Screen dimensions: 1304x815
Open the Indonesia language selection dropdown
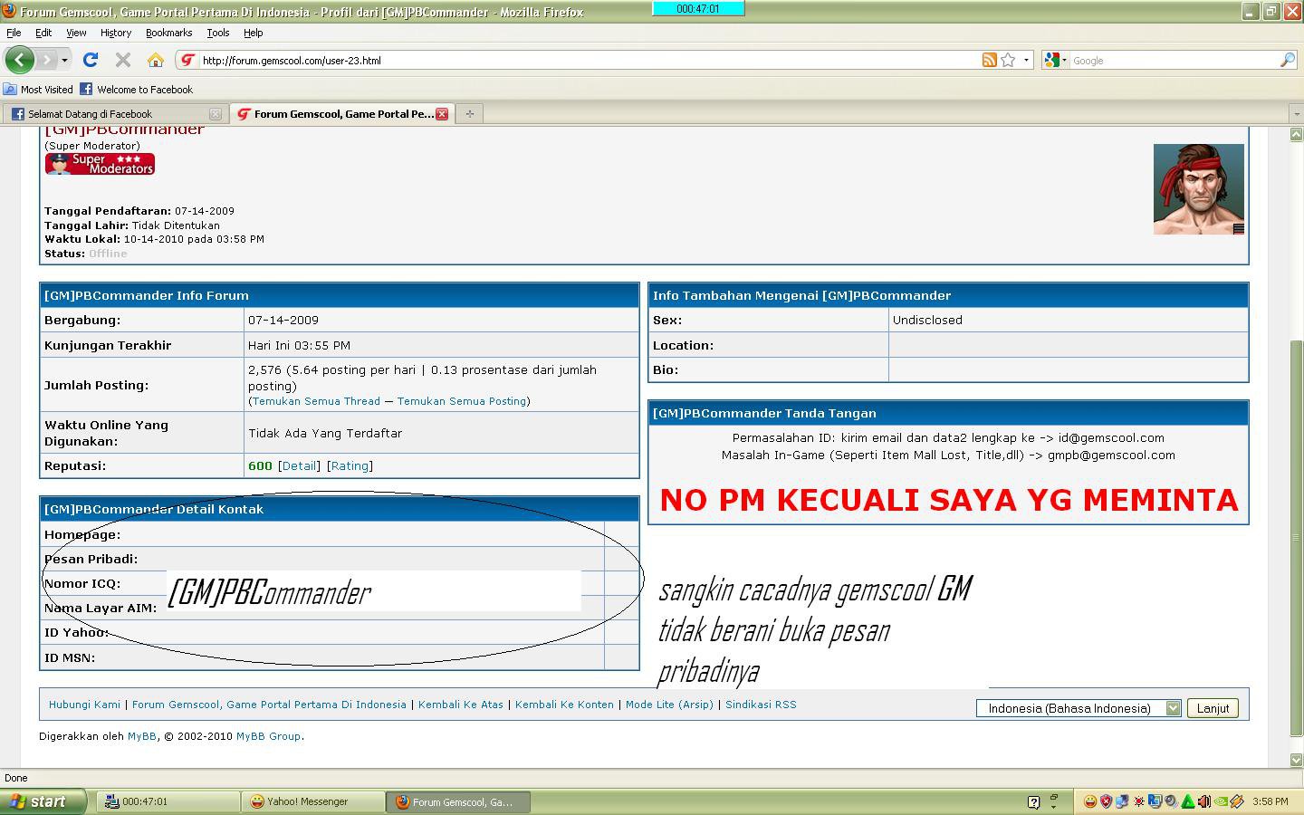tap(1079, 708)
